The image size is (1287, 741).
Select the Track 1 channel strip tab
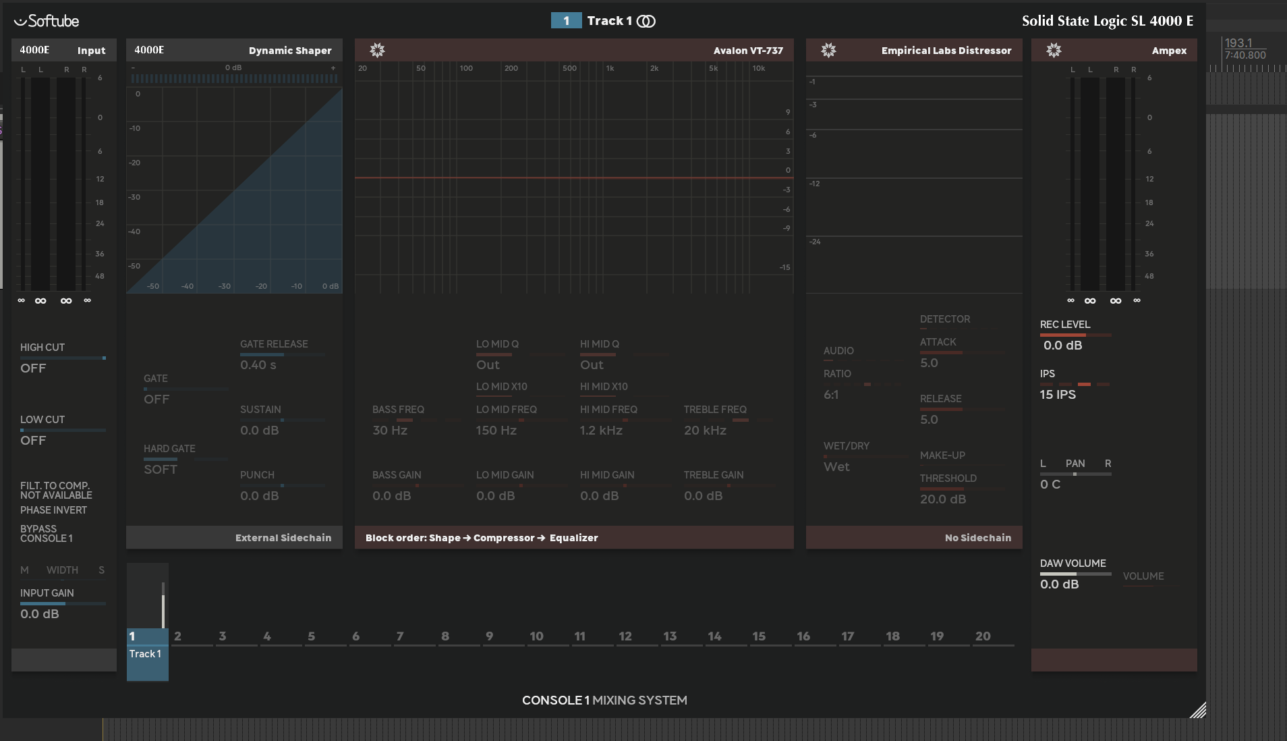pyautogui.click(x=148, y=655)
